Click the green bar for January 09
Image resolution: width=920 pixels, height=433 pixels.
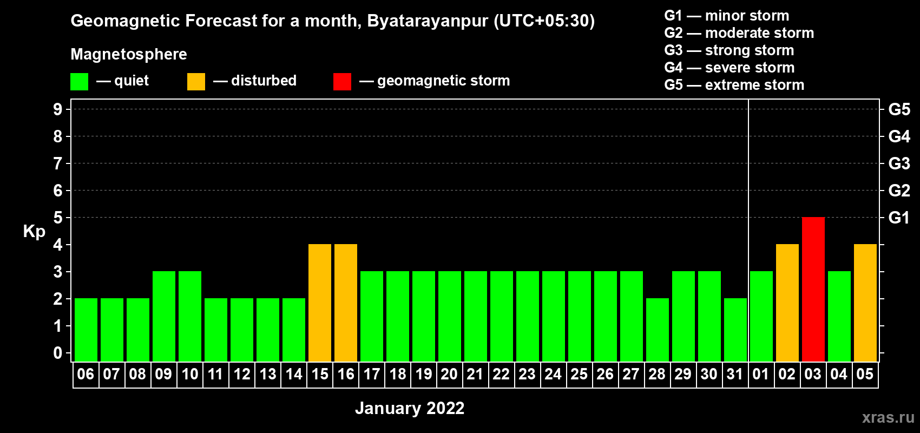tap(164, 316)
